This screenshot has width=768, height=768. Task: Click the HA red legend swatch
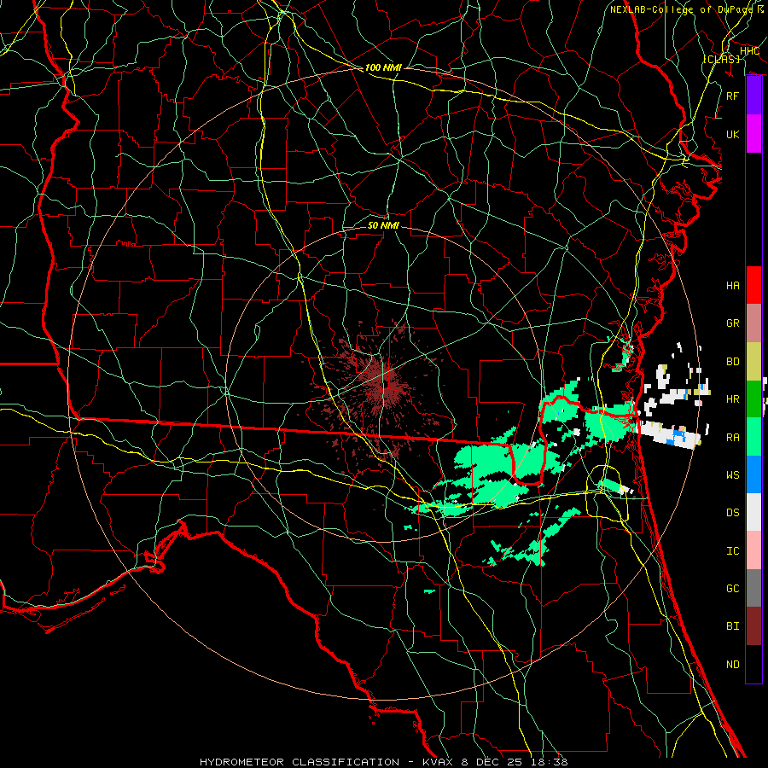(x=753, y=285)
